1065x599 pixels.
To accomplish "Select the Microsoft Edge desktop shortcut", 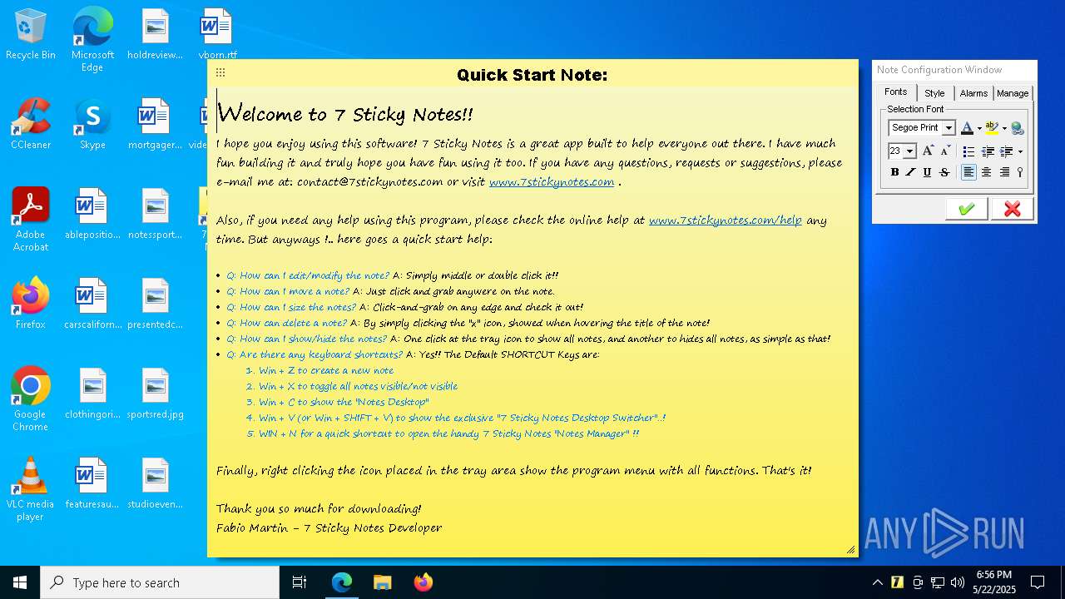I will (92, 39).
